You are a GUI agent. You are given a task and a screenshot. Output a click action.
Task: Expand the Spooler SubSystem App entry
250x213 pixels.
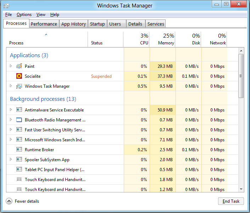pyautogui.click(x=11, y=160)
